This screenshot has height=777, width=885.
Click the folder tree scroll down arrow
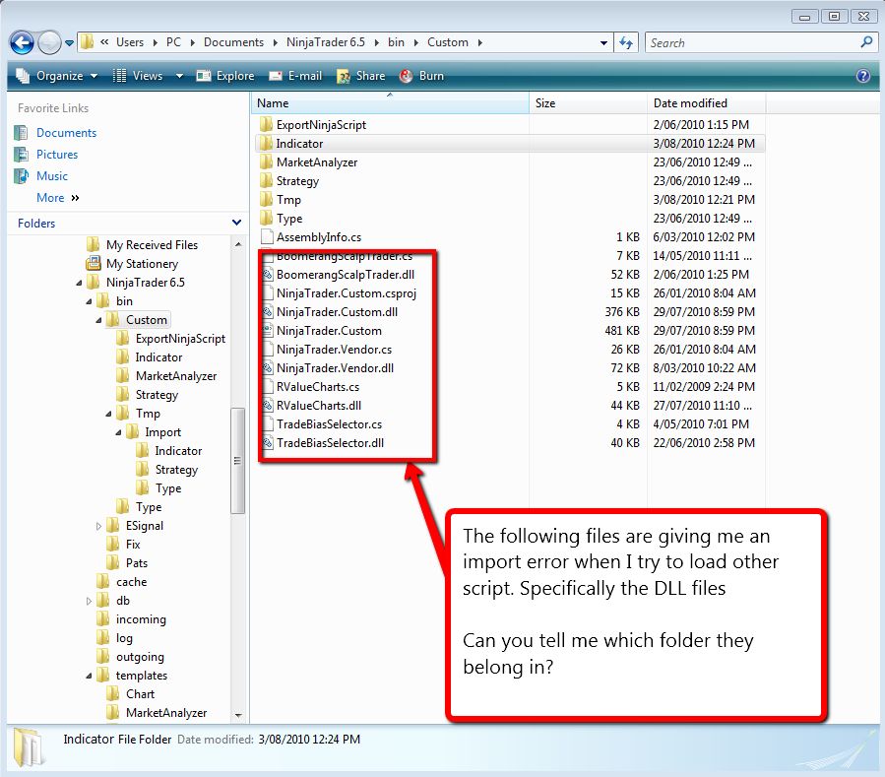pos(238,715)
